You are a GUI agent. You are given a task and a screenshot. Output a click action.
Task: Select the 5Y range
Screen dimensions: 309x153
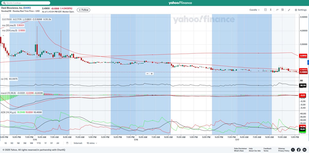tap(51, 143)
